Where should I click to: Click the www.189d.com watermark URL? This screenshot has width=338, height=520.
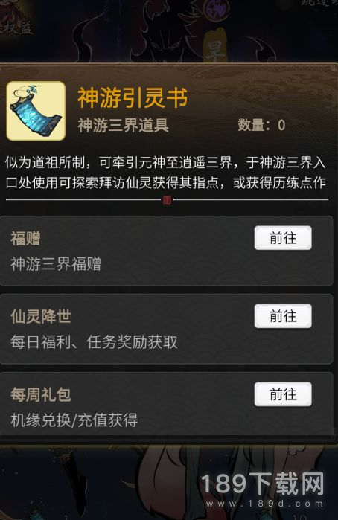(x=264, y=504)
